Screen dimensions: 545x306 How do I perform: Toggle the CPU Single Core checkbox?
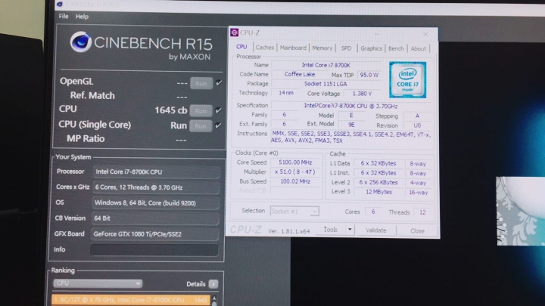pos(218,125)
